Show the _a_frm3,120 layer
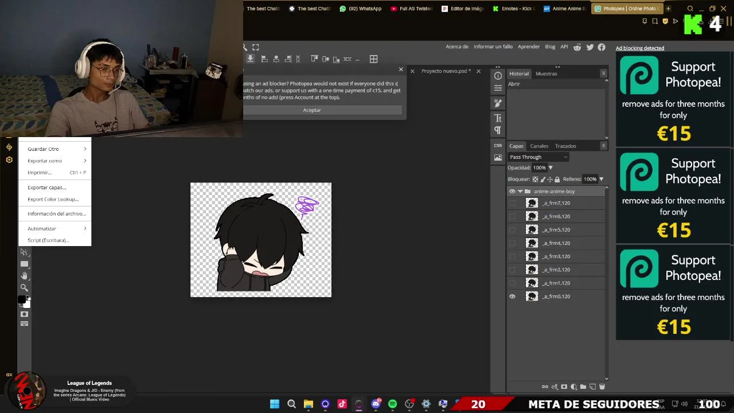The width and height of the screenshot is (734, 413). tap(512, 256)
